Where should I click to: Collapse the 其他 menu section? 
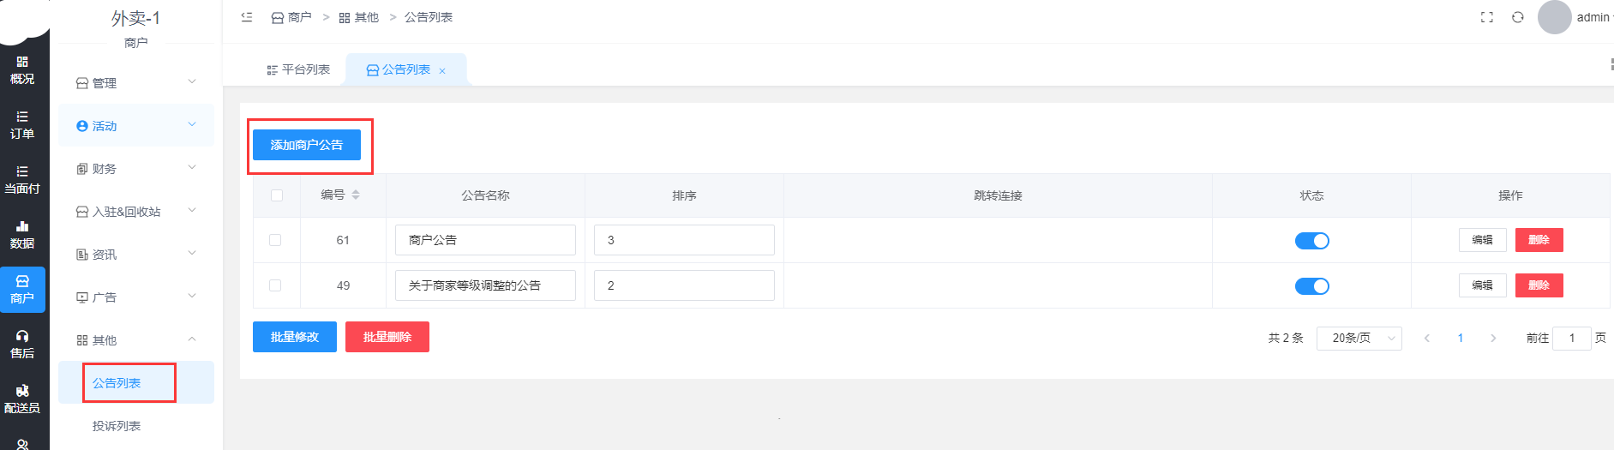coord(136,340)
